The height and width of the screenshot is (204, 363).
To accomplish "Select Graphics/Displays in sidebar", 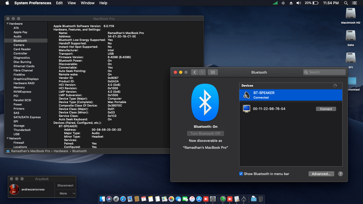I will [26, 79].
